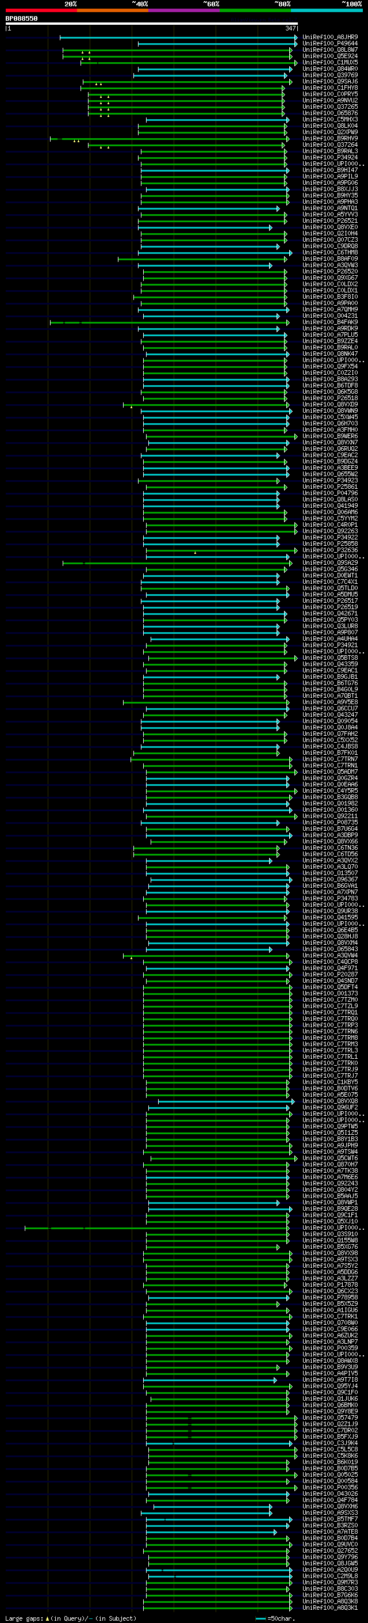Open hit UniRef100_C1MUX5
The width and height of the screenshot is (368, 1623).
[x=330, y=62]
